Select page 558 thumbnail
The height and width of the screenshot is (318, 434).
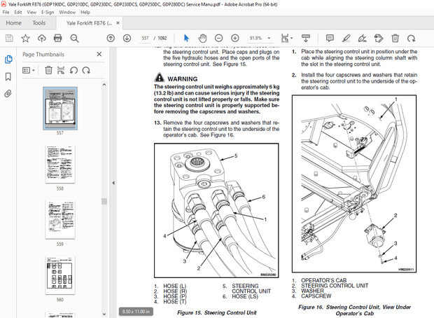tap(60, 164)
